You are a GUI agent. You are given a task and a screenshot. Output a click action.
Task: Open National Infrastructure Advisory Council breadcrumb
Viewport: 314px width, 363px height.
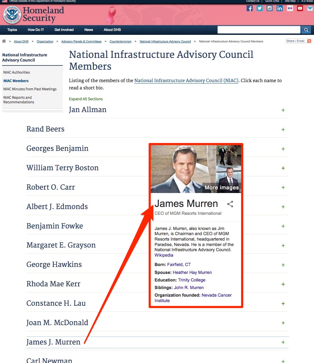point(165,42)
